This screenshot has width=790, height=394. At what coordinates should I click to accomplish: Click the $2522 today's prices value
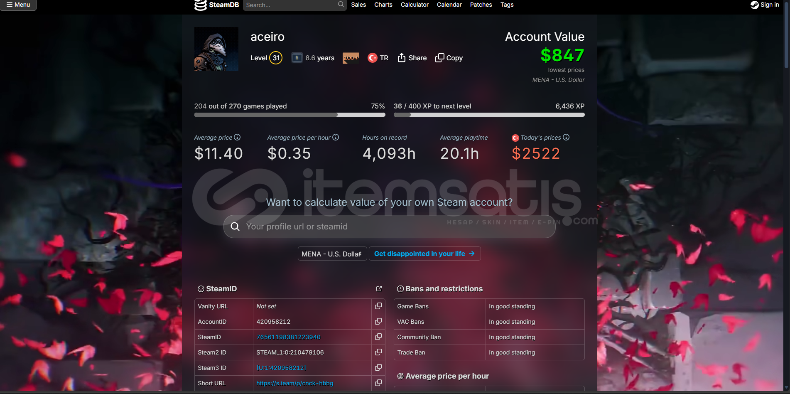click(536, 153)
